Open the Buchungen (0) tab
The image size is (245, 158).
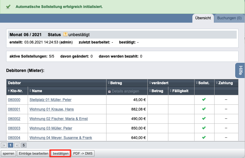pos(229,18)
